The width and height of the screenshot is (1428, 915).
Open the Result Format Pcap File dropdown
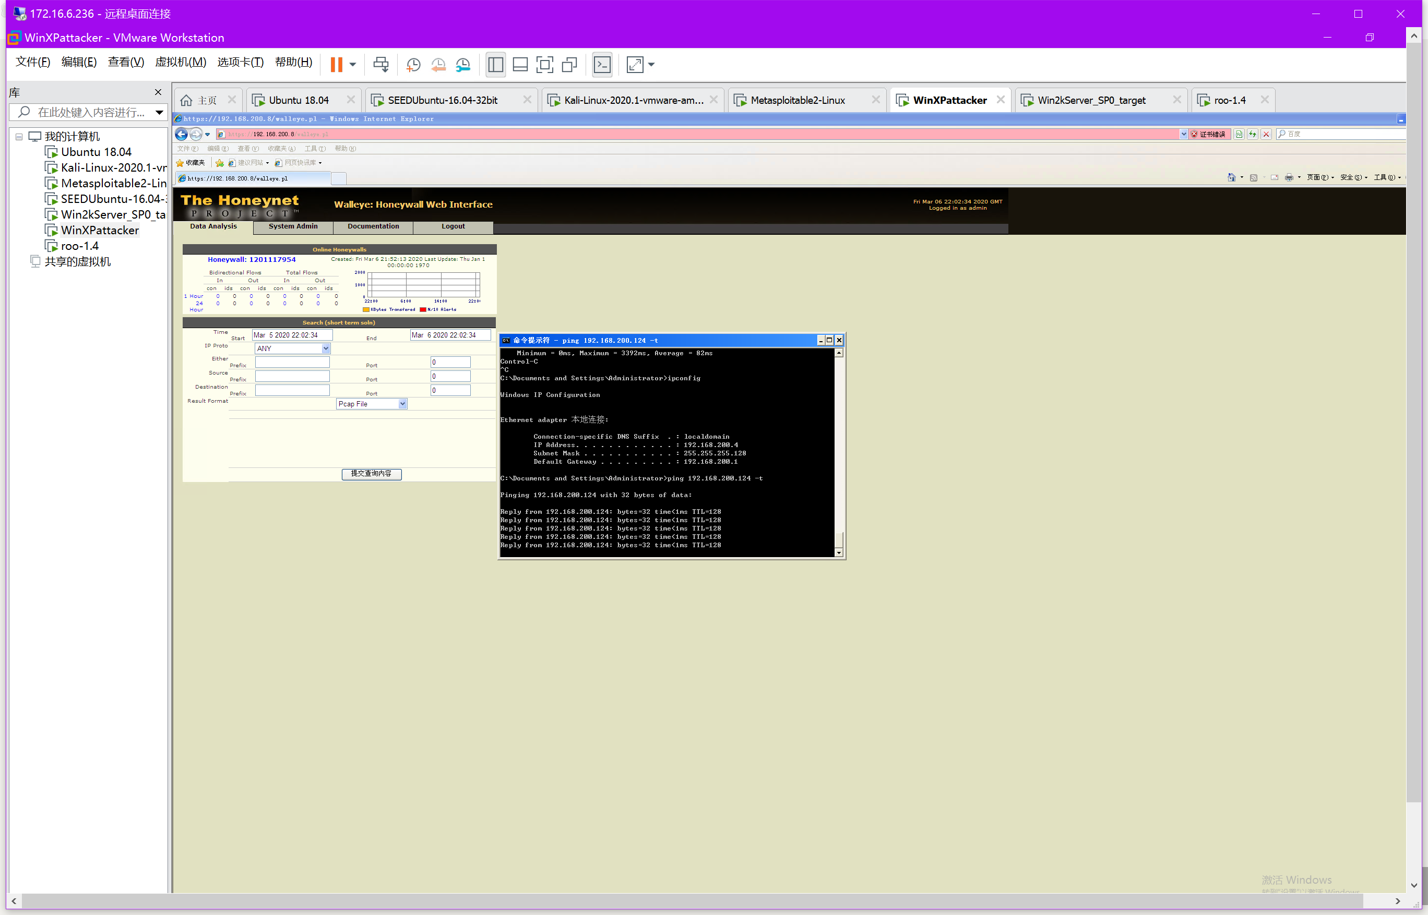pos(372,404)
